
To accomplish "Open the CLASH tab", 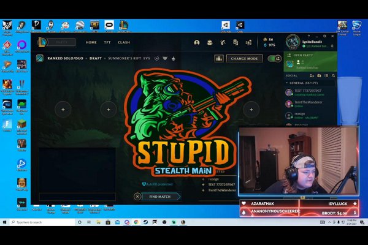I will point(124,42).
